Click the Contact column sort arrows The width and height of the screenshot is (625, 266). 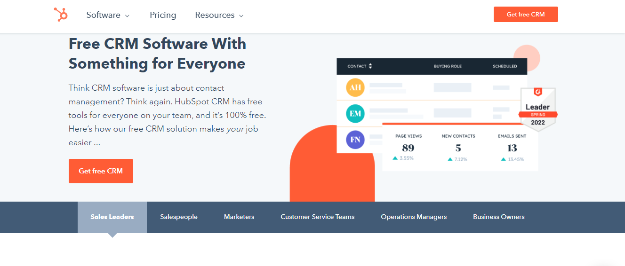370,66
